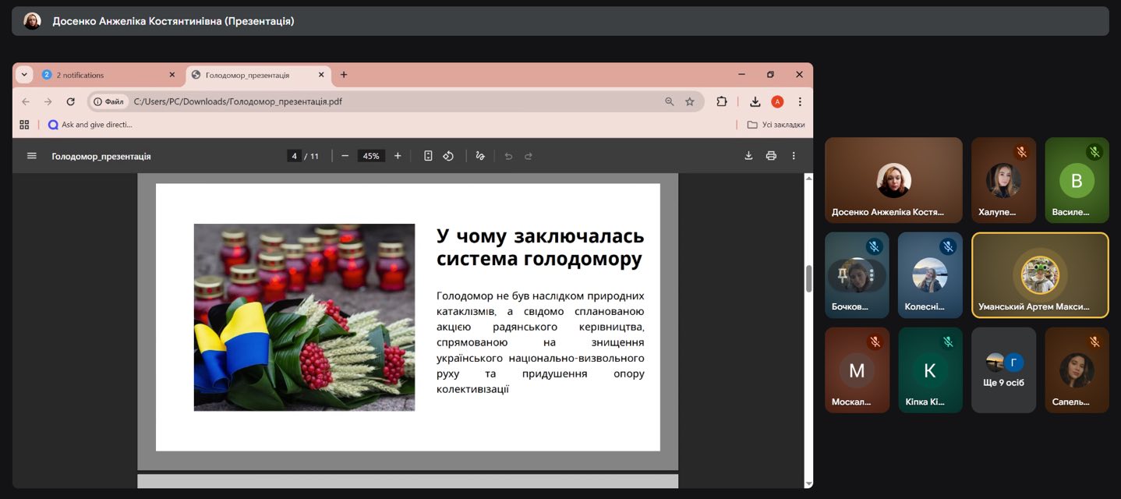1121x499 pixels.
Task: Click the PDF zoom in plus button
Action: (x=398, y=156)
